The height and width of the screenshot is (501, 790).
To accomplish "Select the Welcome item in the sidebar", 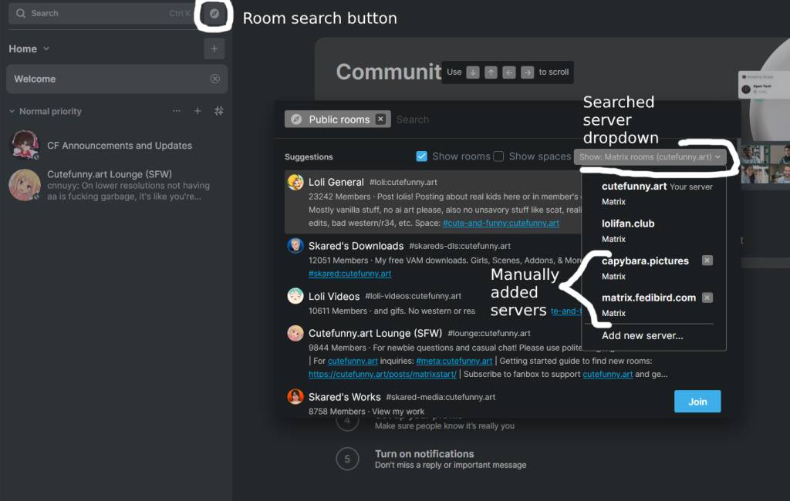I will [117, 79].
